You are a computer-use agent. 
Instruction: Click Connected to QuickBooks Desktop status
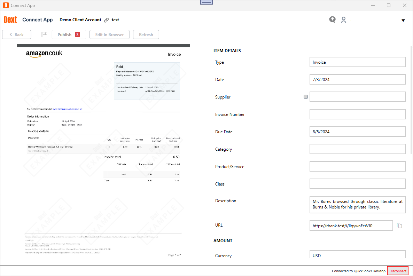point(358,271)
